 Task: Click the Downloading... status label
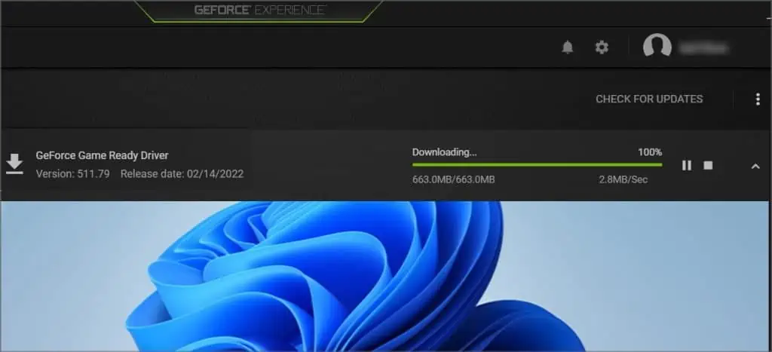(445, 152)
